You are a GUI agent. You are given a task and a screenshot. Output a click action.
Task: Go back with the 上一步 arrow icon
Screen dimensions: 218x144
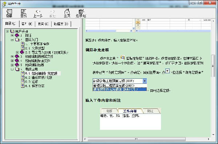tap(38, 13)
